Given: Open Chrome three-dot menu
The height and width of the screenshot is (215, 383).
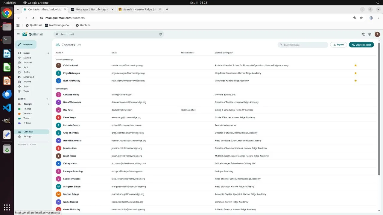Looking at the screenshot, I should click(378, 18).
